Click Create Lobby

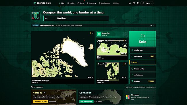142,69
